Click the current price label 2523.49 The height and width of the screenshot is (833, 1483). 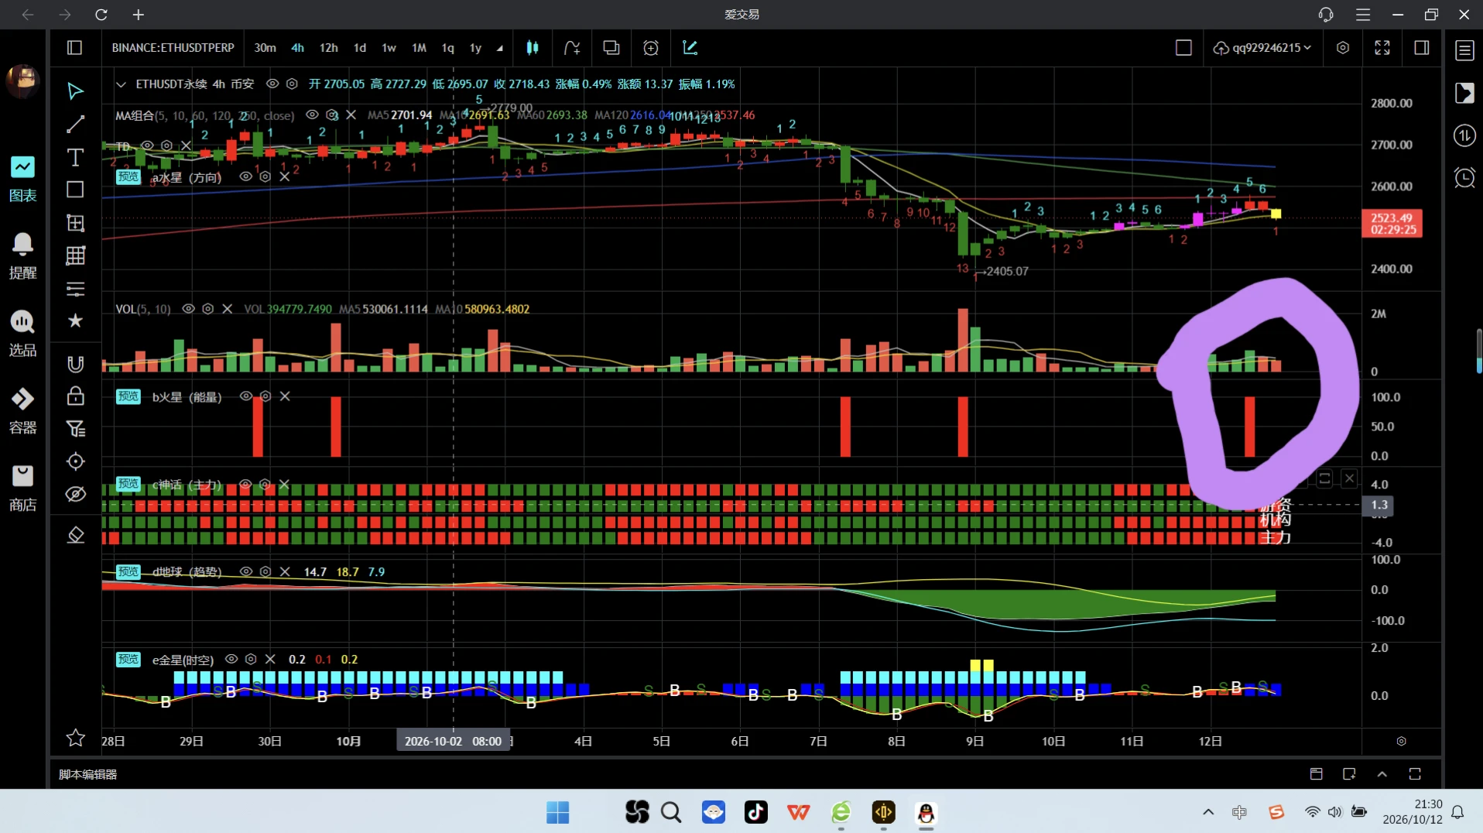coord(1391,224)
